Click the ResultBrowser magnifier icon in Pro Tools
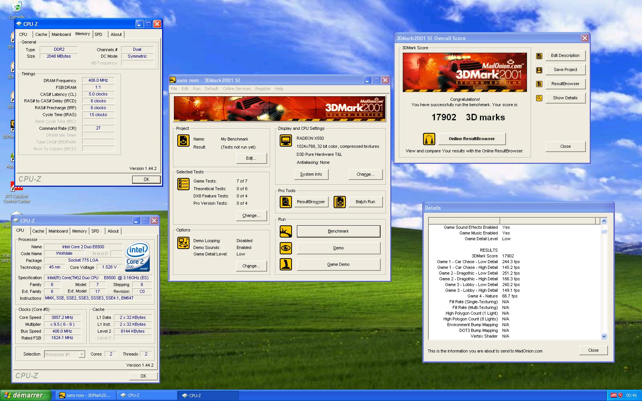This screenshot has width=642, height=401. 286,202
